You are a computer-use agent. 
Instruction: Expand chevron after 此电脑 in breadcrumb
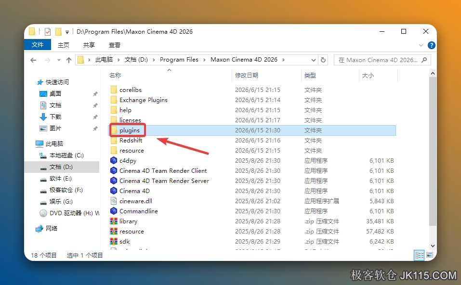click(119, 60)
